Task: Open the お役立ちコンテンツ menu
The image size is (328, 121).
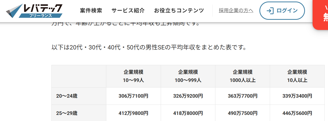Action: coord(179,11)
